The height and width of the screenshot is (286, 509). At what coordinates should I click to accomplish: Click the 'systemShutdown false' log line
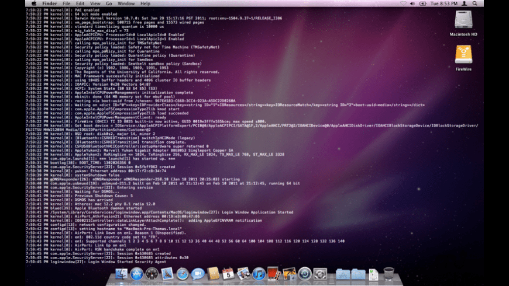point(73,175)
